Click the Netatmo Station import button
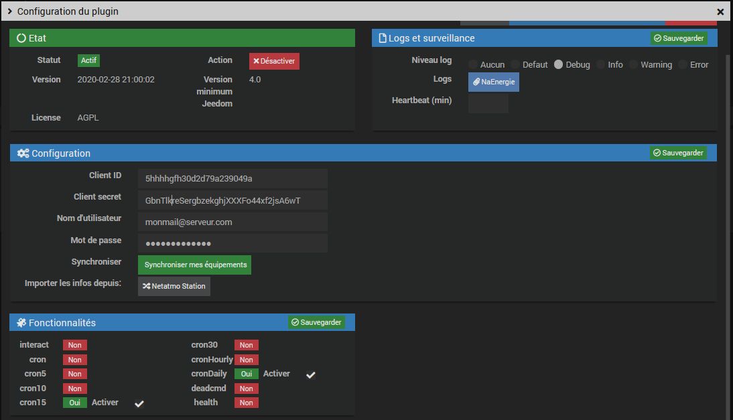Viewport: 733px width, 420px height. coord(174,287)
